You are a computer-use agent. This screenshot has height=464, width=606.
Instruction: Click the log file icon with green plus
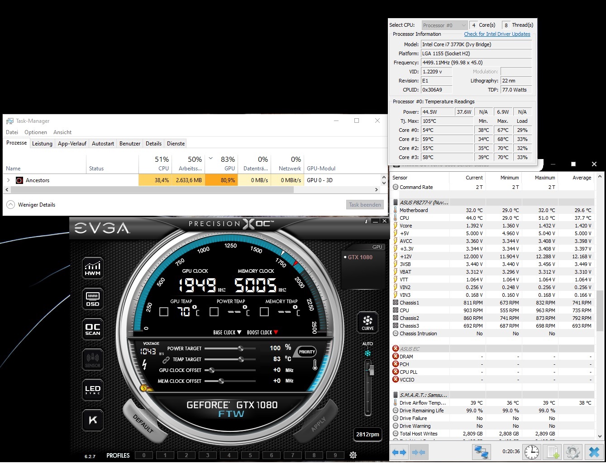553,452
